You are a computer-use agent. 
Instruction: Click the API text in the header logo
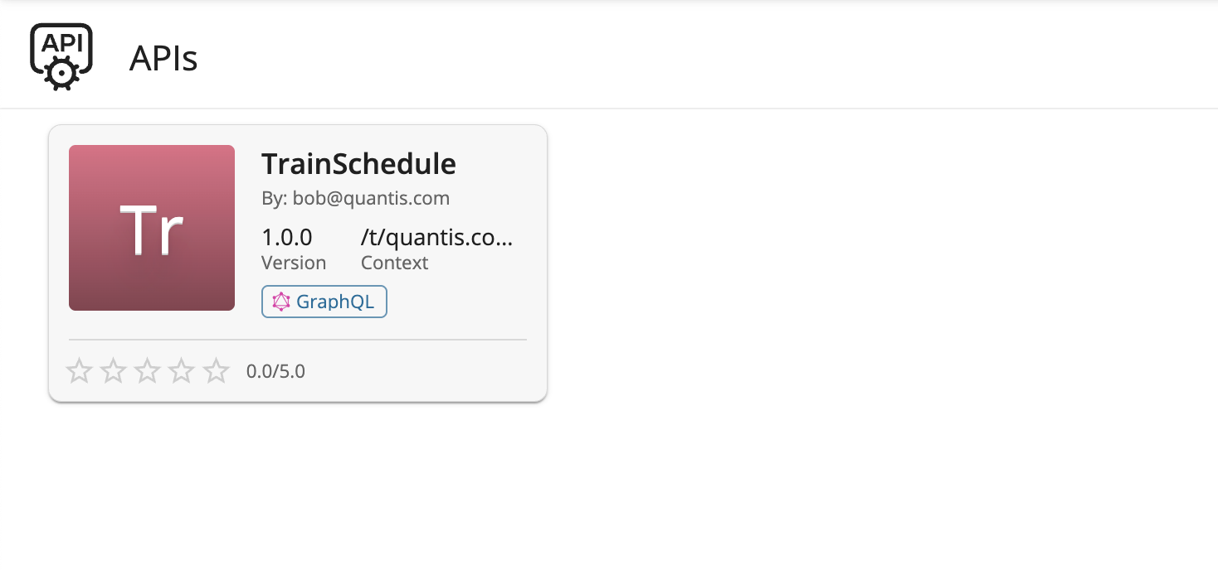(x=61, y=42)
